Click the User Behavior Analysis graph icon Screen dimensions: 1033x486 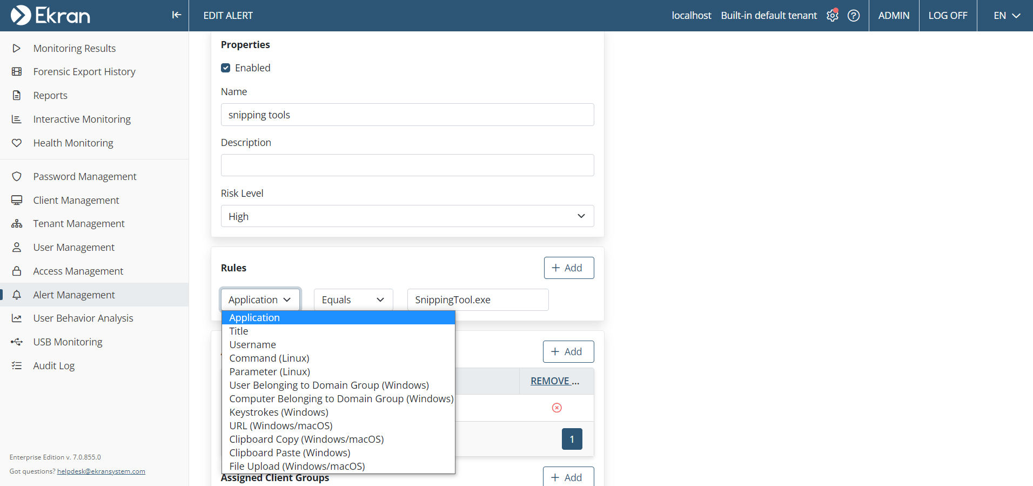coord(17,318)
